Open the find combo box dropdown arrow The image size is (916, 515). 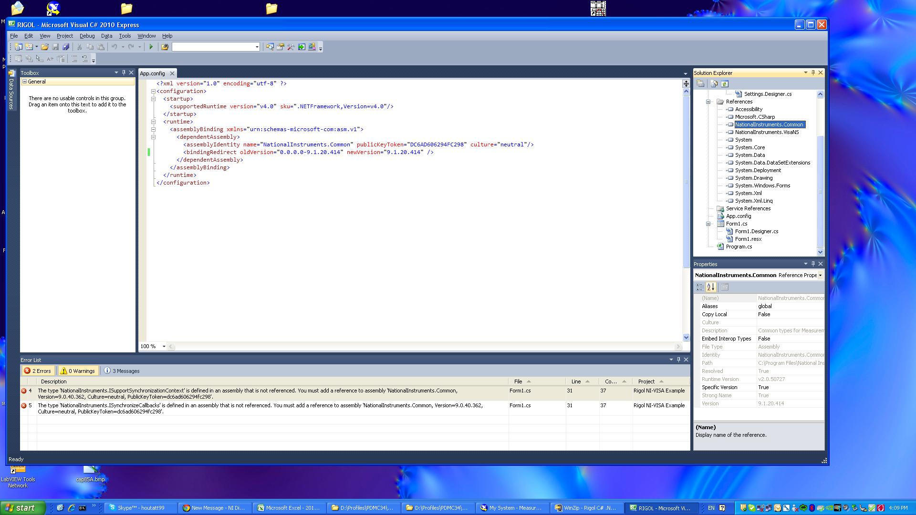click(x=257, y=47)
